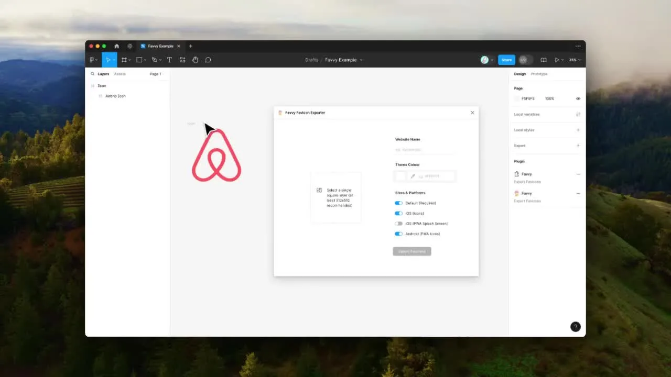Screen dimensions: 671x377
Task: Activate the Hand tool
Action: pyautogui.click(x=195, y=60)
